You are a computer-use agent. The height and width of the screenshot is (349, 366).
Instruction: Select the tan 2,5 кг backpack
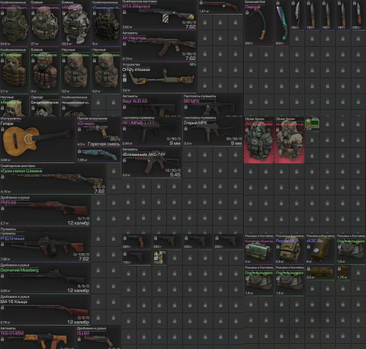(x=289, y=249)
